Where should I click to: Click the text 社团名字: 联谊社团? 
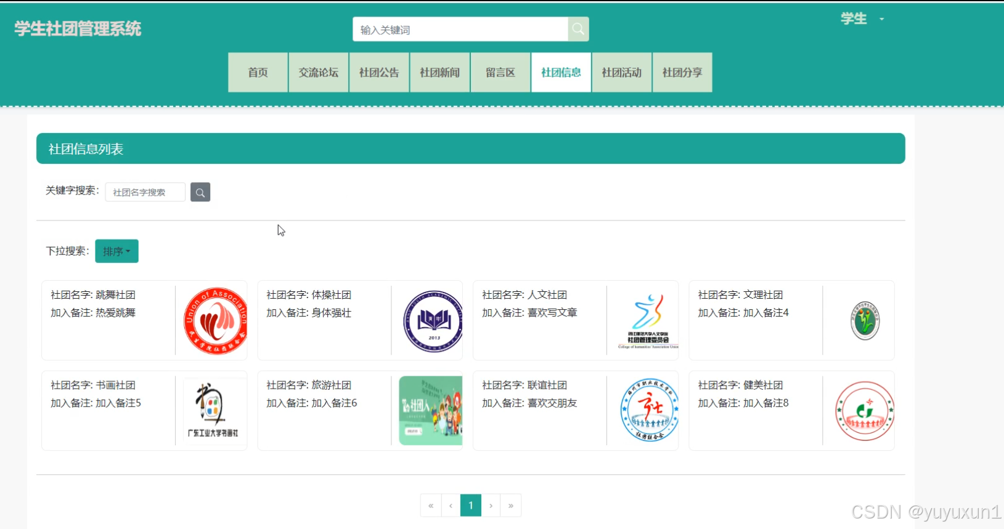[524, 385]
